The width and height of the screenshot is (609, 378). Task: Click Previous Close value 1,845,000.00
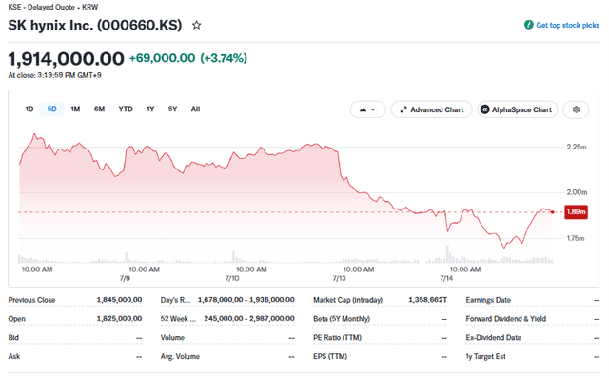click(x=119, y=300)
